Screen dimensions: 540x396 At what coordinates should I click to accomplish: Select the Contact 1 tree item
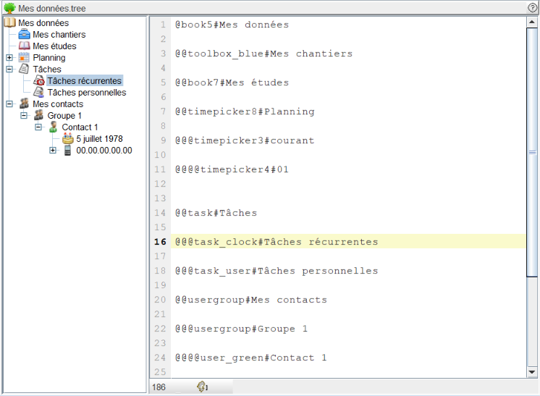pos(80,127)
